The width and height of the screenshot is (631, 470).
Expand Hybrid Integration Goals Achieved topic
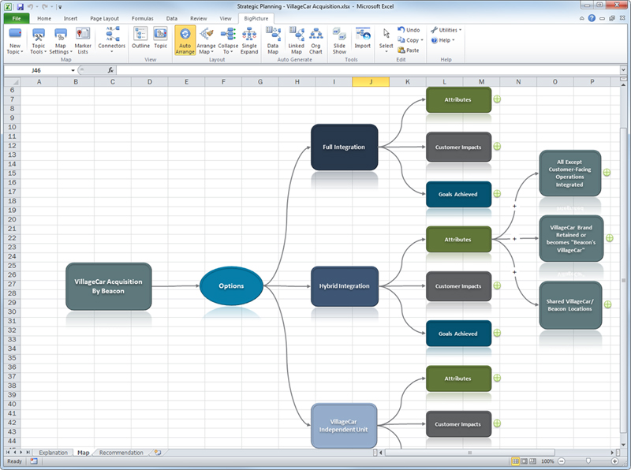point(498,333)
